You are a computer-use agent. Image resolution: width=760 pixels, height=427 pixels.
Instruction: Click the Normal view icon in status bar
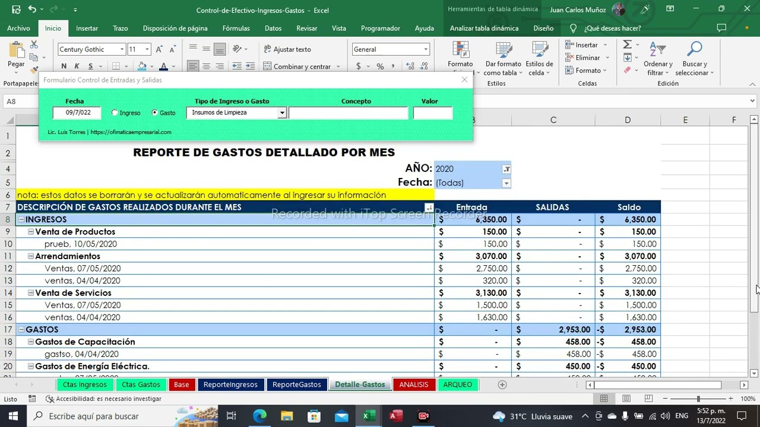pyautogui.click(x=604, y=399)
